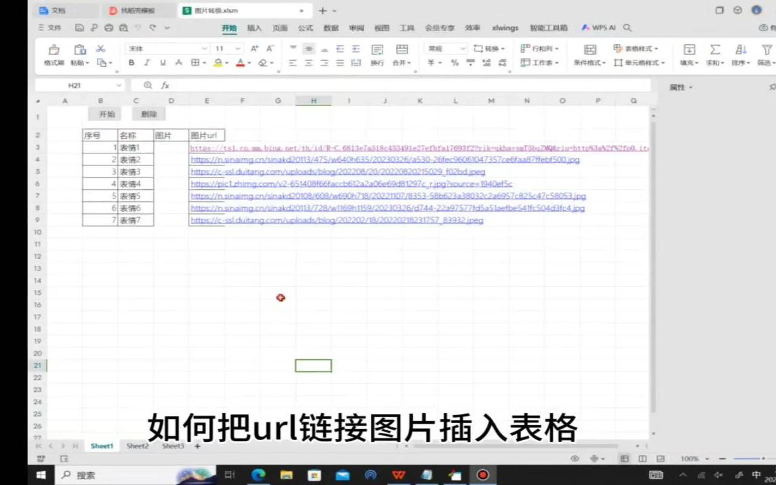Click the Print Preview icon

pyautogui.click(x=124, y=28)
